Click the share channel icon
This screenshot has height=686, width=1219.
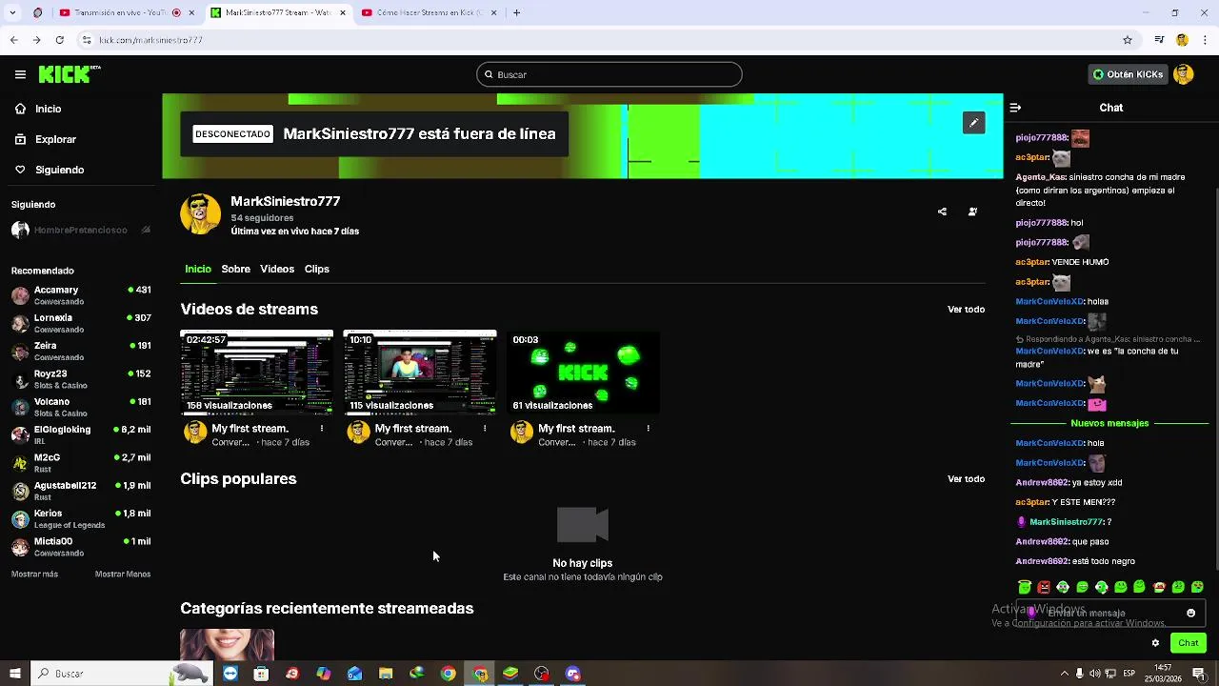coord(942,212)
